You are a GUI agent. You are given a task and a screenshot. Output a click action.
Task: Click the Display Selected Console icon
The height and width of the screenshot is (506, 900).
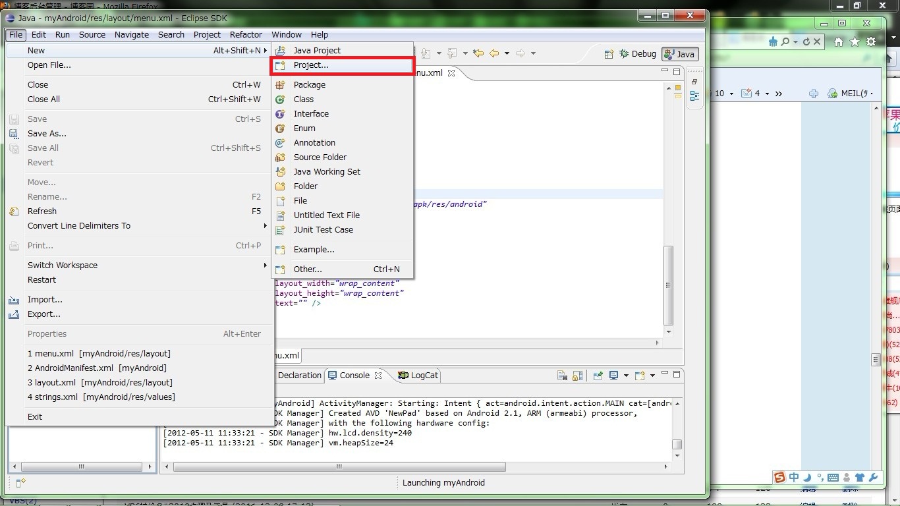click(614, 376)
